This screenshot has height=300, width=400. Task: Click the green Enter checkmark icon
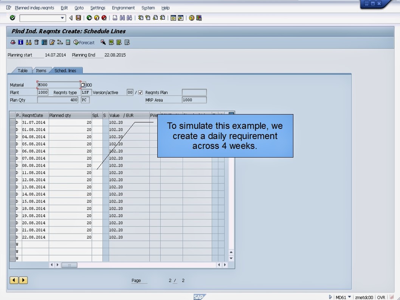pos(12,18)
